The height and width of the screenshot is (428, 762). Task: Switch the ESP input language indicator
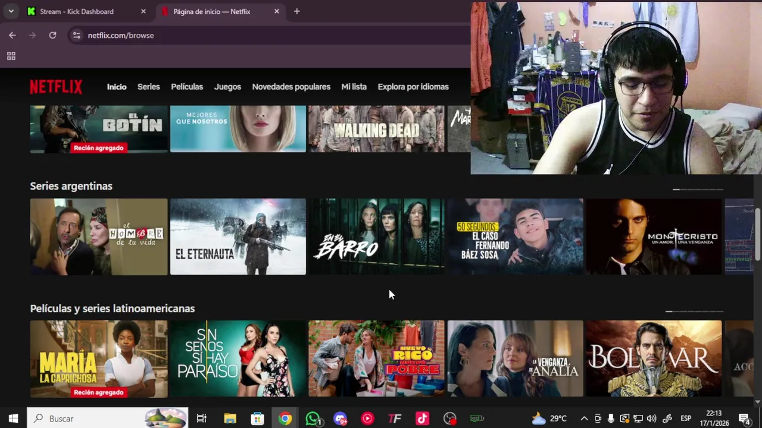686,418
